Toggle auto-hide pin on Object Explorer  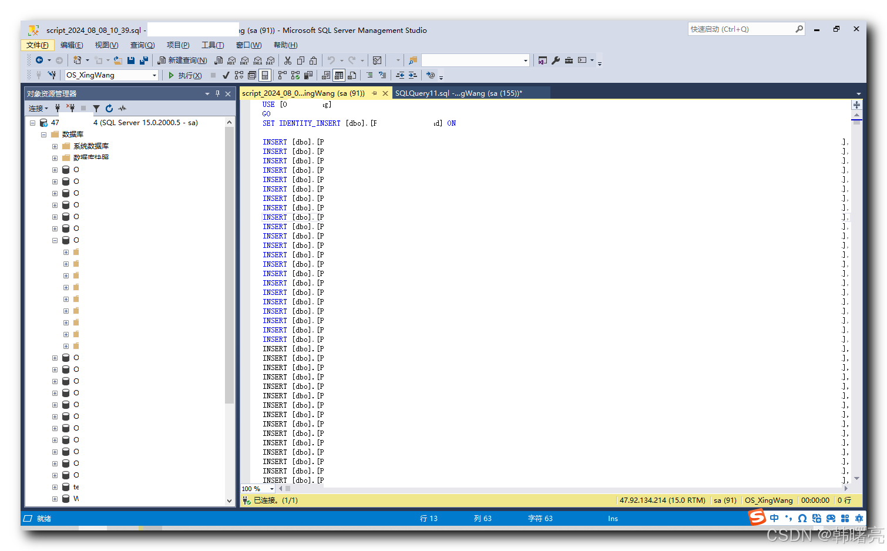pyautogui.click(x=217, y=93)
